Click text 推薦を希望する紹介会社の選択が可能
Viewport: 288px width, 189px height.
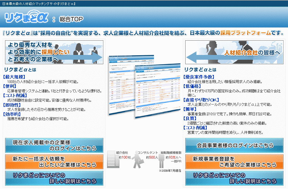(x=38, y=119)
